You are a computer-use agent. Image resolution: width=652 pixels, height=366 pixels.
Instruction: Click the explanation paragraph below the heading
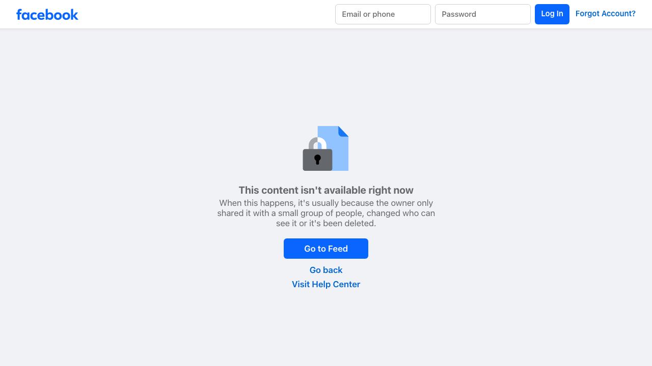click(326, 213)
